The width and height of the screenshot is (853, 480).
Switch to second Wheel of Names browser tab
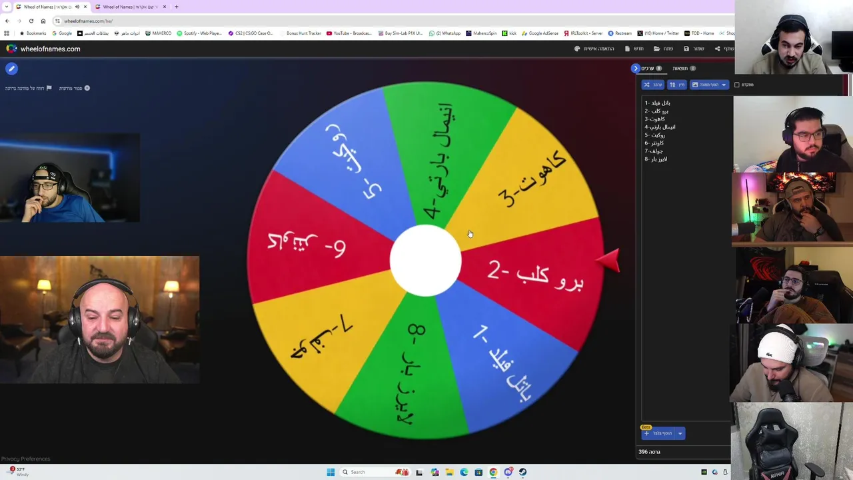pos(130,7)
